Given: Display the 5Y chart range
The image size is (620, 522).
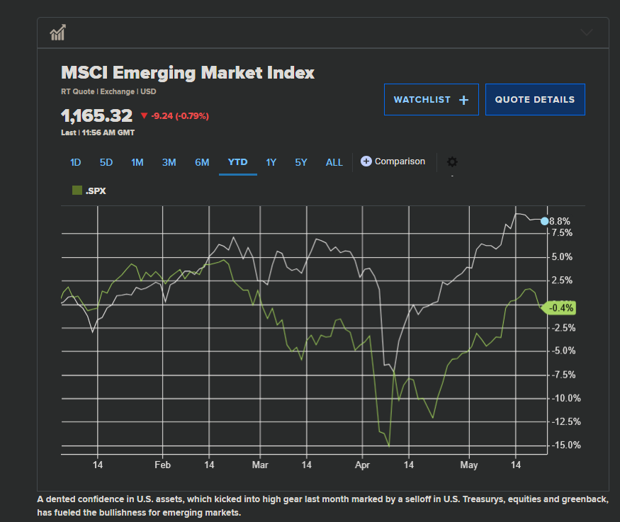Looking at the screenshot, I should 301,162.
